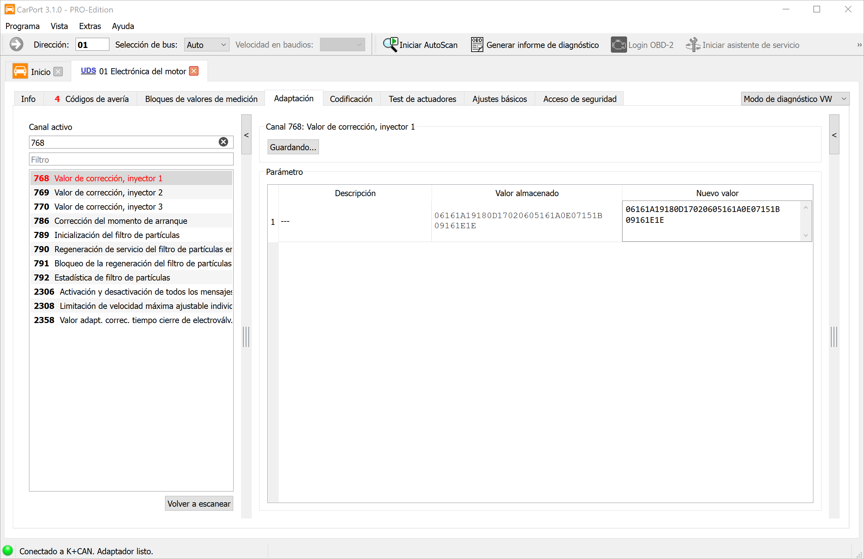
Task: Expand the toolbar overflow chevron
Action: pos(859,45)
